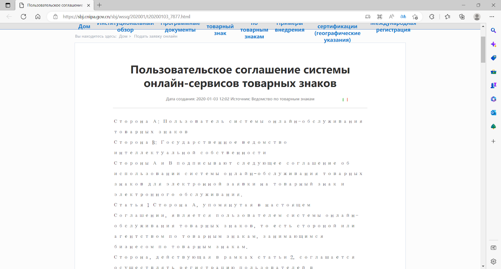Reload the current page
Viewport: 501px width, 269px height.
point(24,17)
